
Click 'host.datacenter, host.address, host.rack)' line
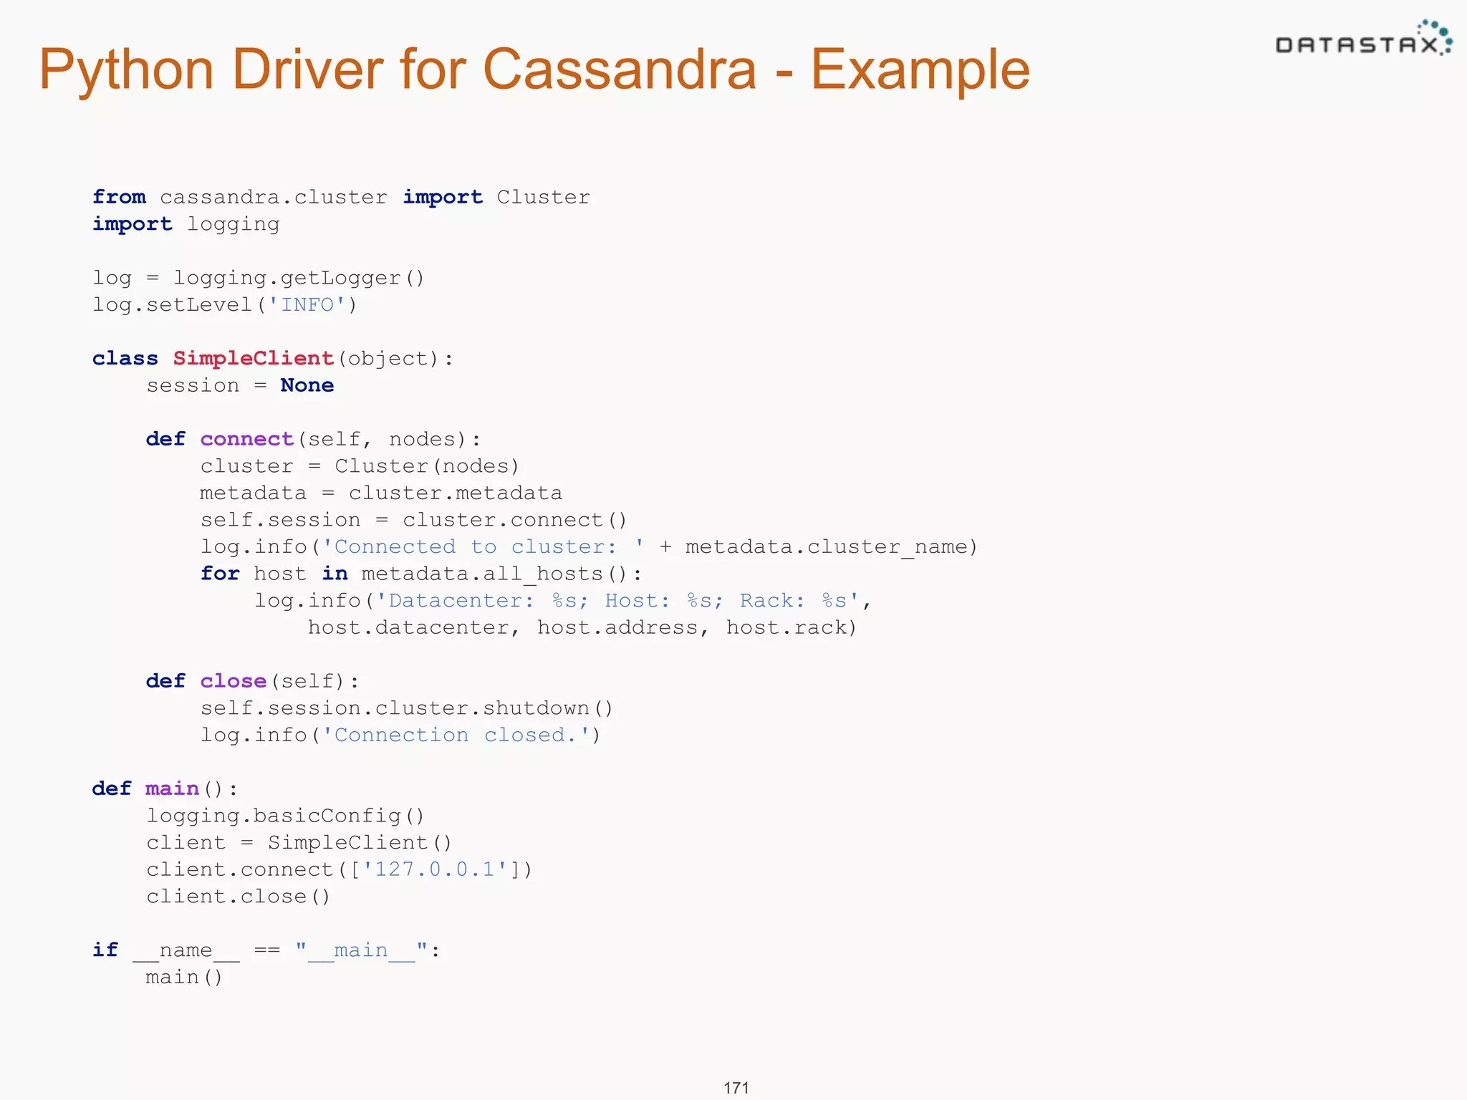point(582,628)
